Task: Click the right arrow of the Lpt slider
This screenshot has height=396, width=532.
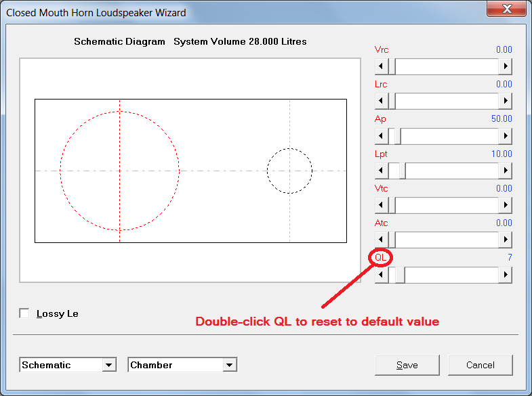Action: coord(505,171)
